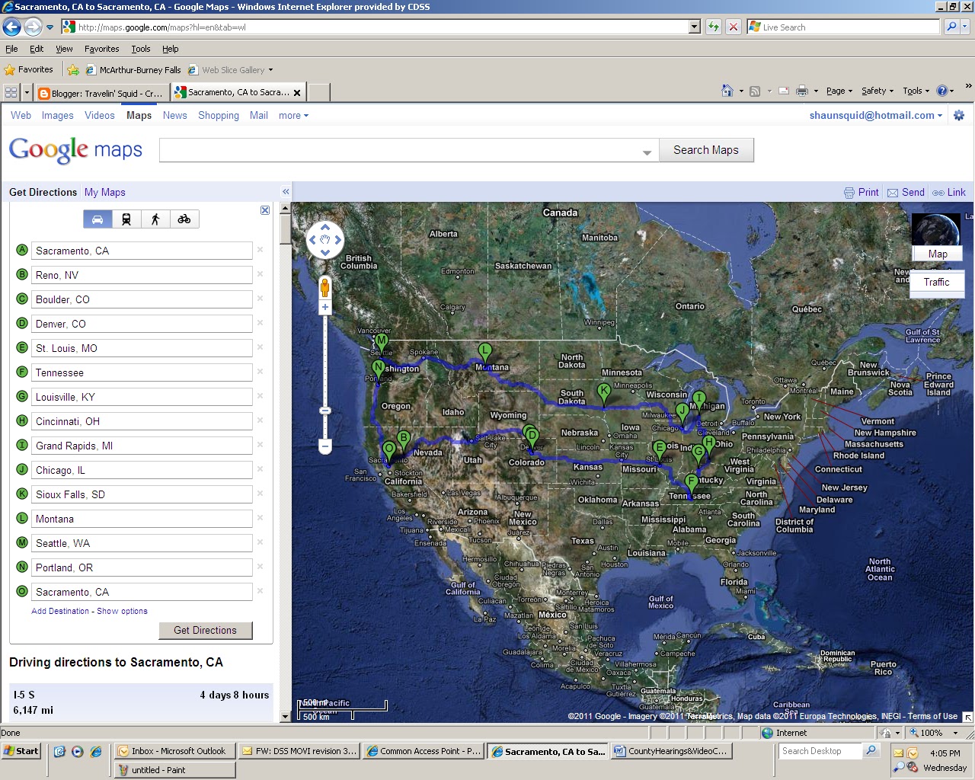
Task: Click the Add Destination link
Action: click(60, 611)
